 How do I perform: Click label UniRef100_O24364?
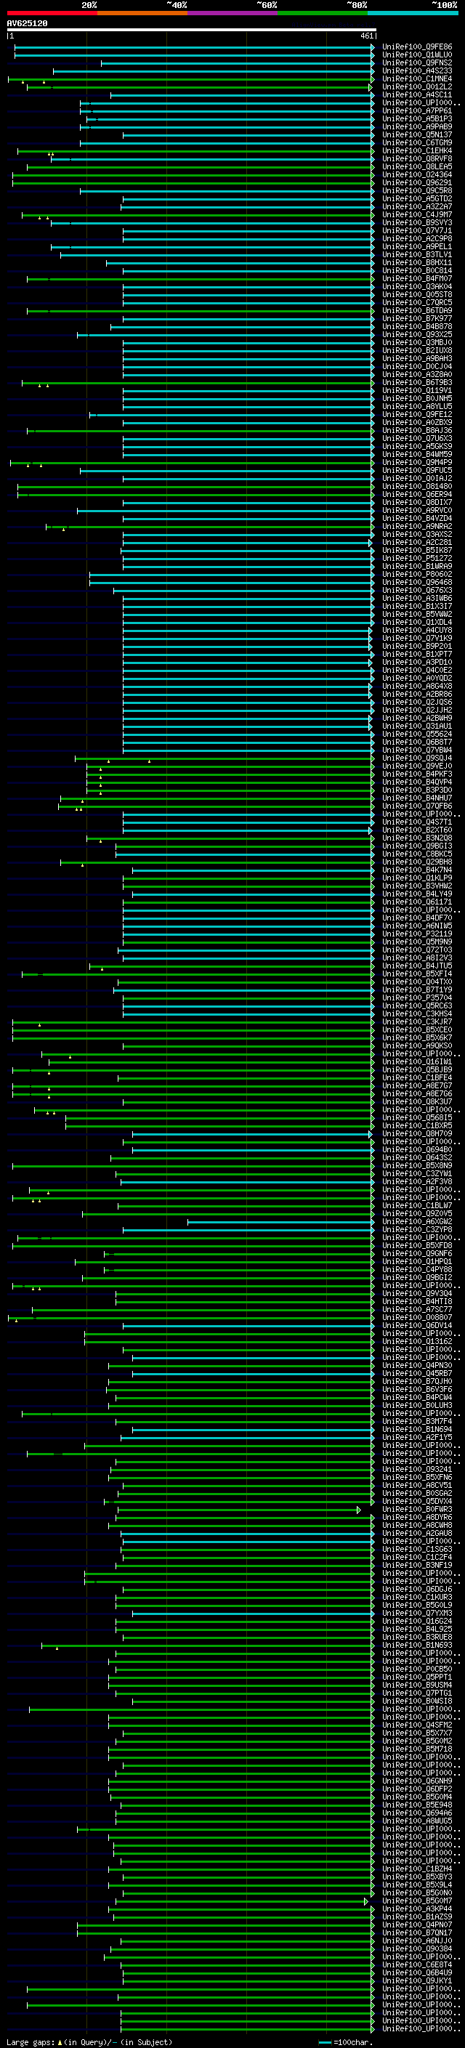click(x=417, y=175)
